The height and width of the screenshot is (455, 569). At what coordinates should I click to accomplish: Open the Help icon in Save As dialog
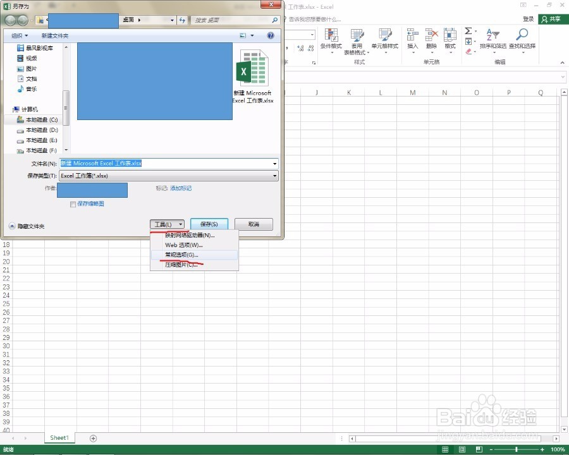tap(271, 35)
